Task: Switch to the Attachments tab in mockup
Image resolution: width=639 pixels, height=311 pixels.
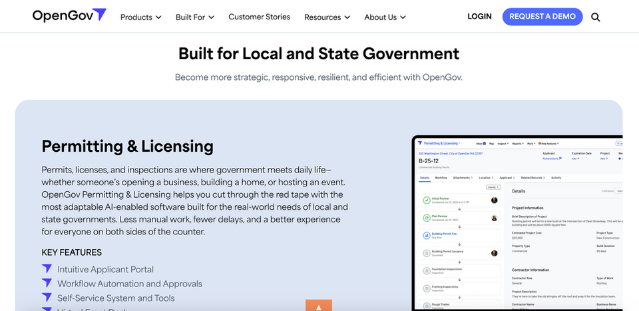Action: pyautogui.click(x=463, y=178)
